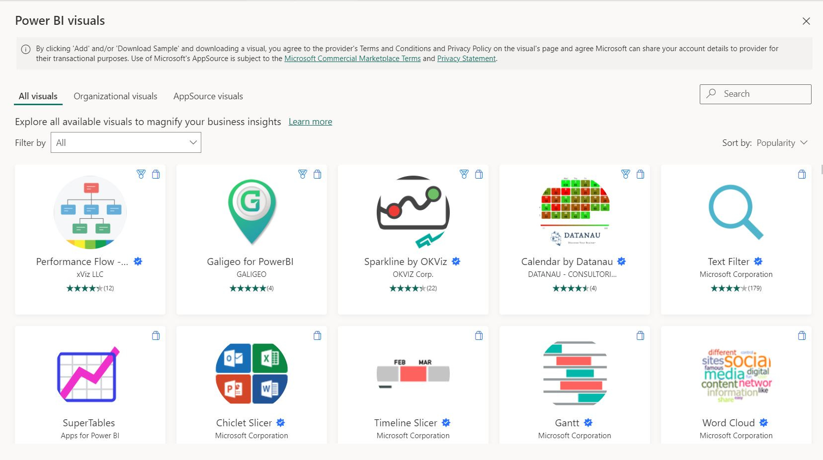Click the purchase bag icon on Sparkline card
823x460 pixels.
click(479, 174)
